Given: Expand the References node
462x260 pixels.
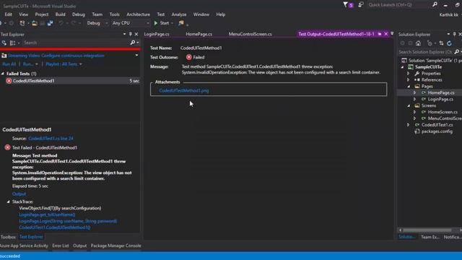Looking at the screenshot, I should [409, 79].
